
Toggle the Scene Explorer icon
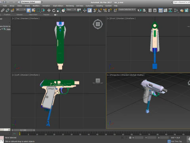[x=150, y=10]
